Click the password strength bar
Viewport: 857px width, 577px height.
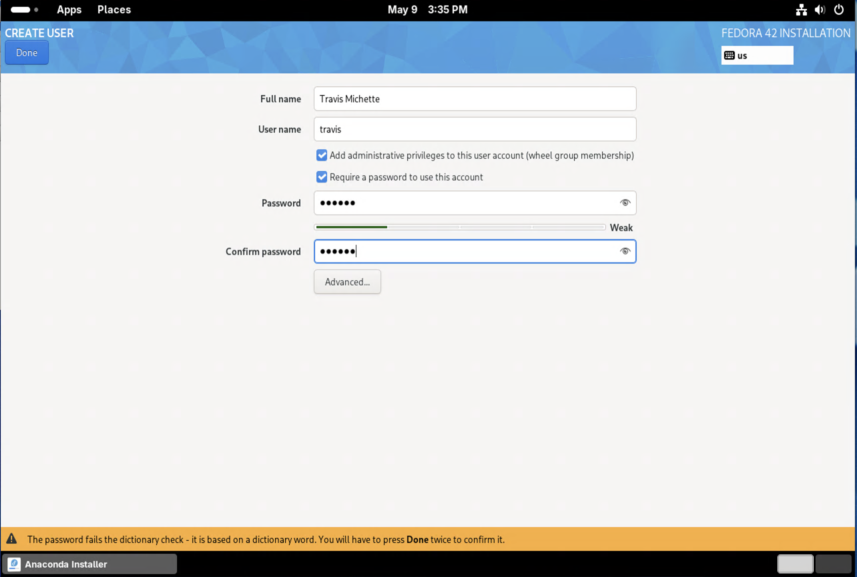[x=460, y=227]
